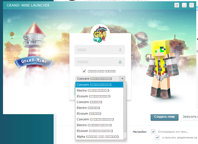This screenshot has width=198, height=144.
Task: Click the GM logo avatar
Action: [100, 34]
